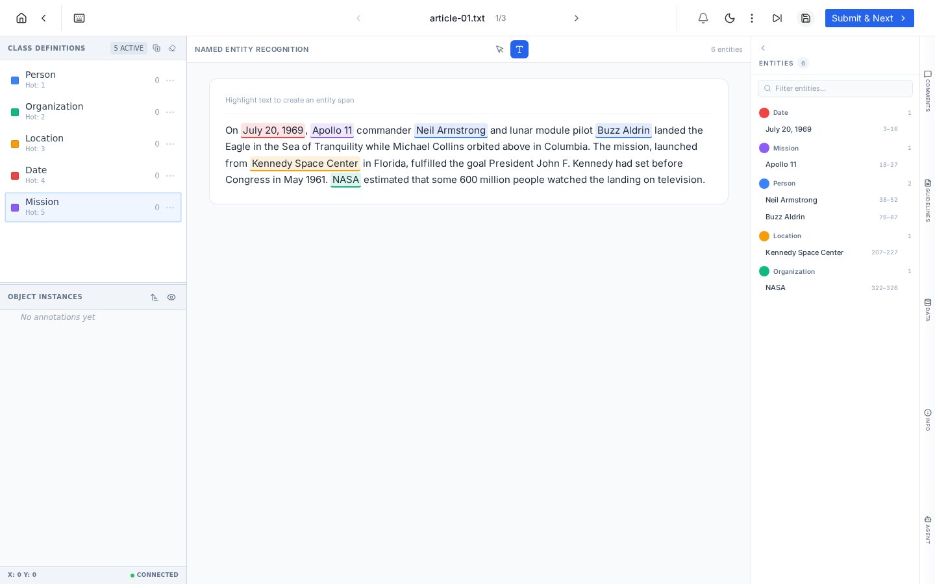The image size is (935, 584).
Task: Click the NASA entity span in the text
Action: click(x=345, y=180)
